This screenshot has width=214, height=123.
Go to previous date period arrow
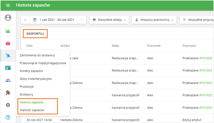click(25, 20)
